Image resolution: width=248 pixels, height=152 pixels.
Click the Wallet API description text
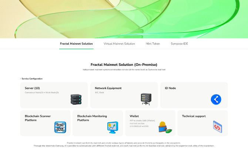click(142, 124)
